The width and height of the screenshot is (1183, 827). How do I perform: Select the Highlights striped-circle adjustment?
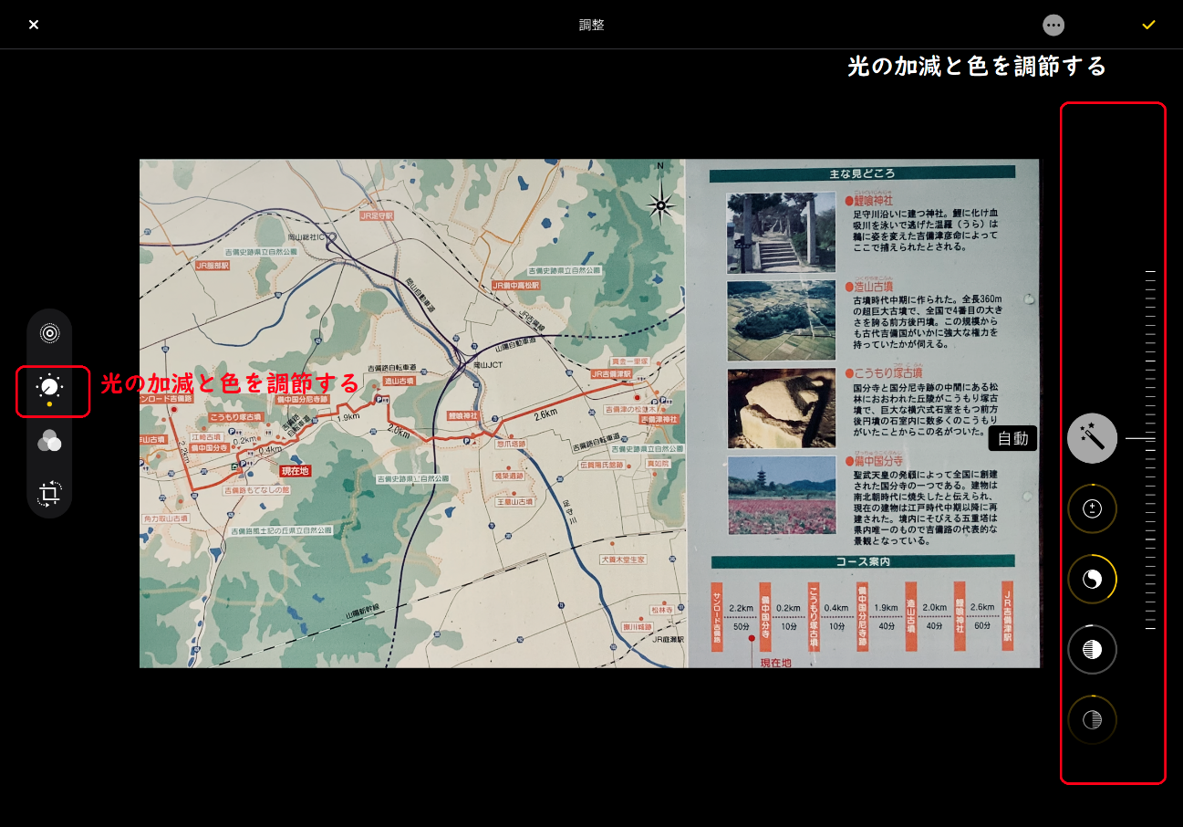pyautogui.click(x=1093, y=649)
